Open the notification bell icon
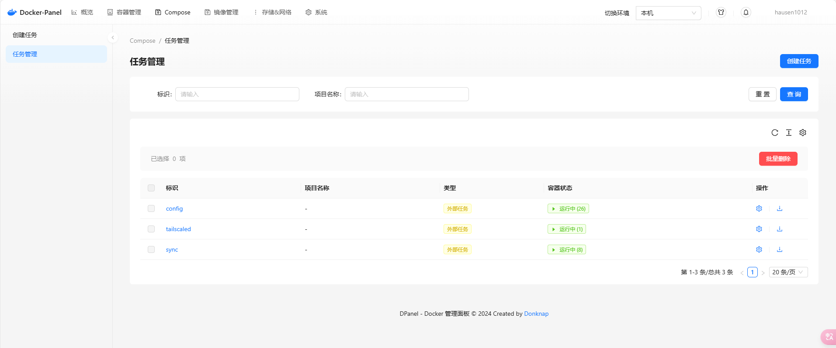This screenshot has width=836, height=348. tap(746, 12)
